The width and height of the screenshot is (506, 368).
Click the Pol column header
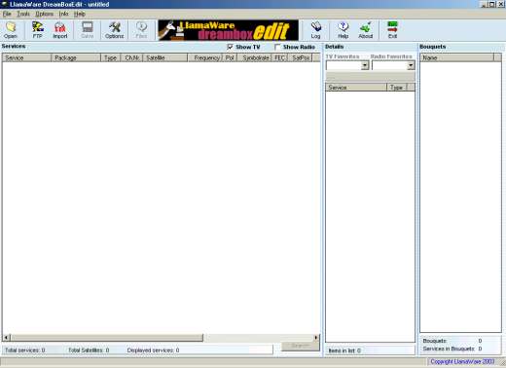pyautogui.click(x=230, y=57)
